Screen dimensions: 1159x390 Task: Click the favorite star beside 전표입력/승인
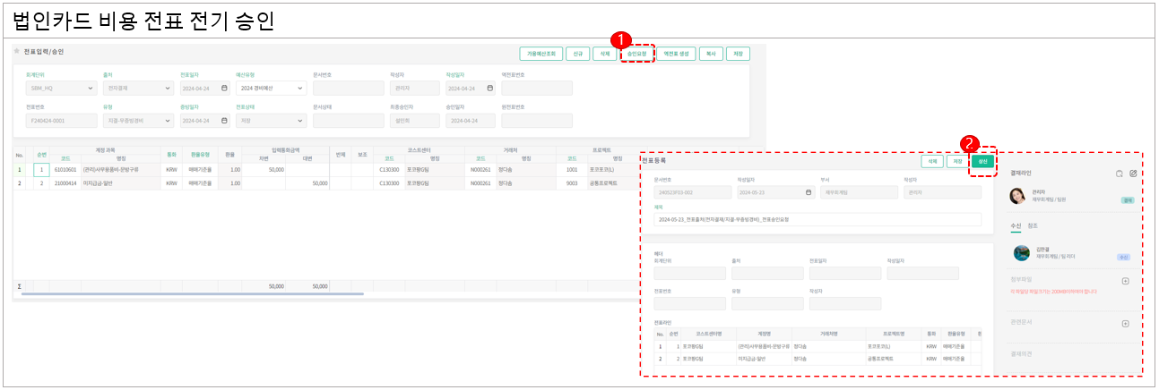click(x=17, y=51)
